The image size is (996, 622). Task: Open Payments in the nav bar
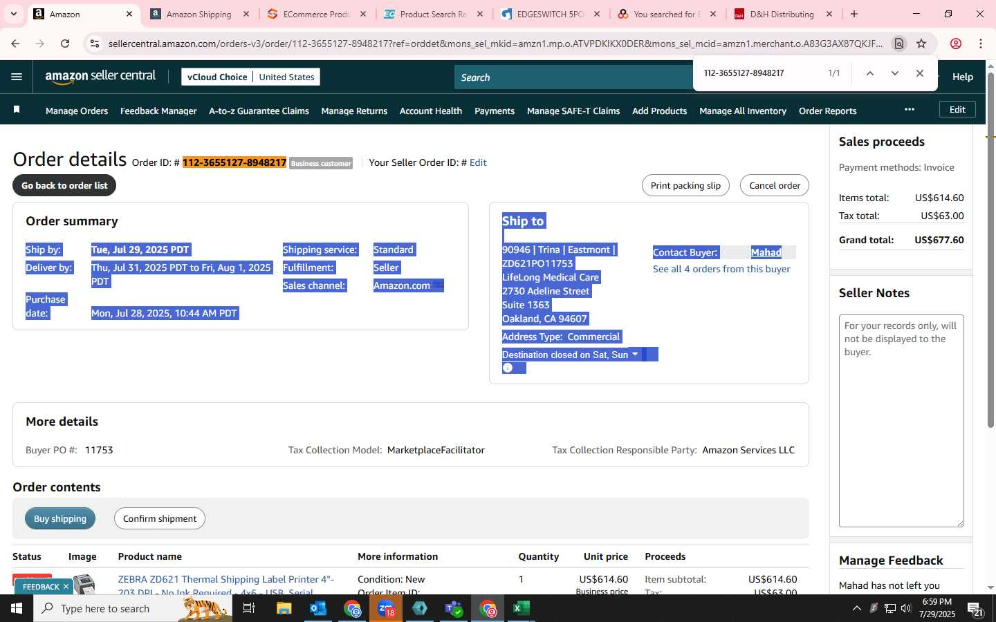coord(495,111)
